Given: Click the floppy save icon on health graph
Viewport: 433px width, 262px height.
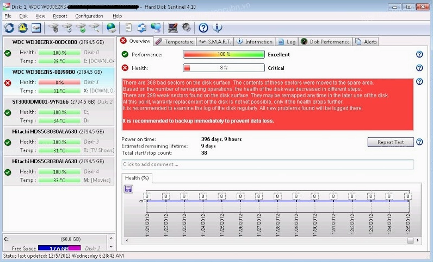Looking at the screenshot, I should coord(128,189).
